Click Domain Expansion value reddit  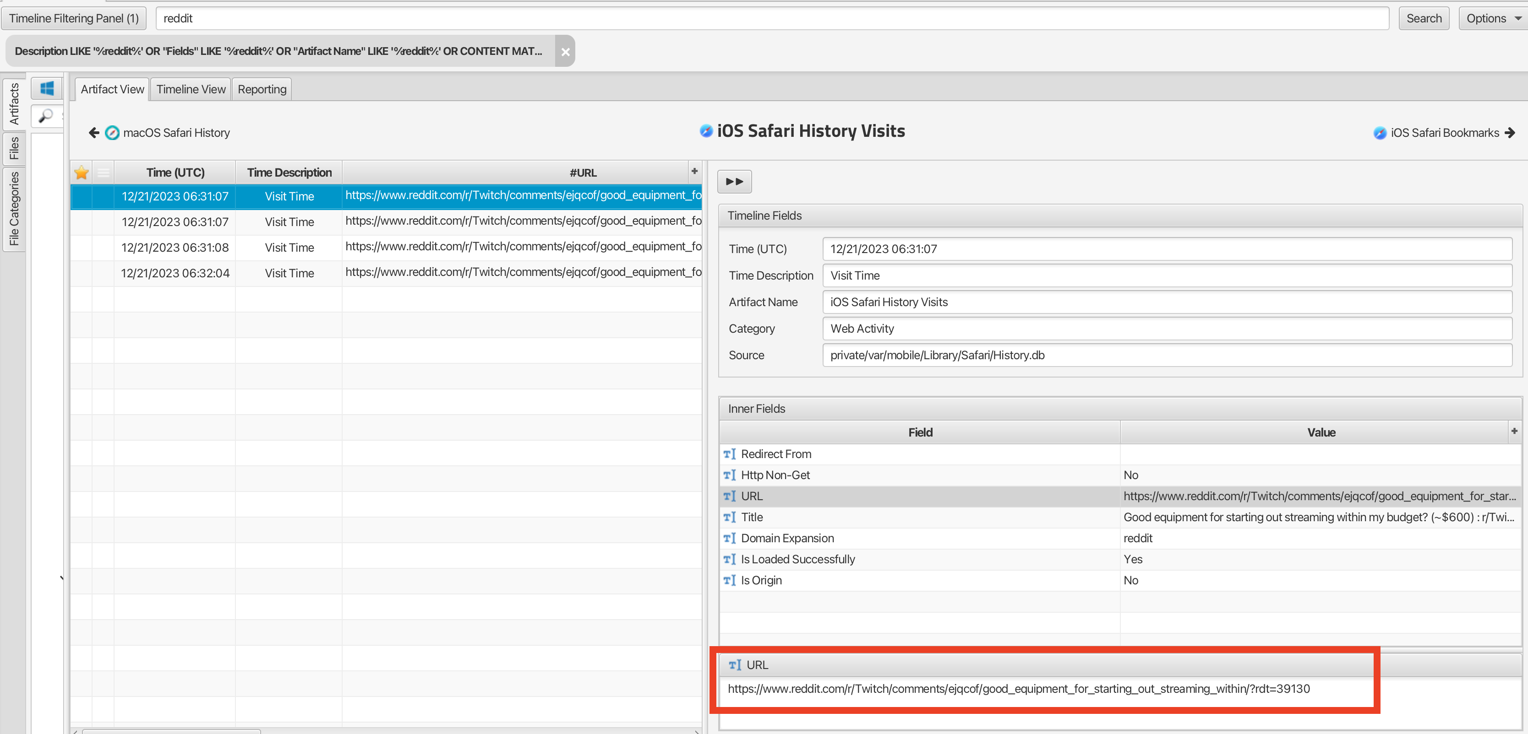tap(1138, 538)
